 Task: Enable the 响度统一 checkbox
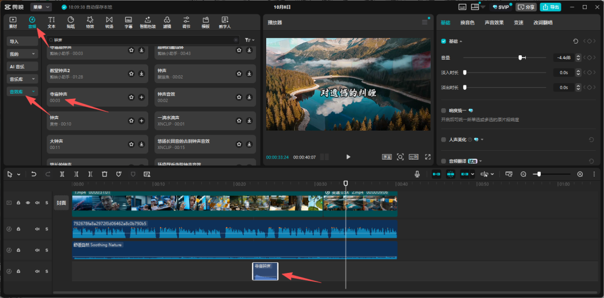coord(443,110)
